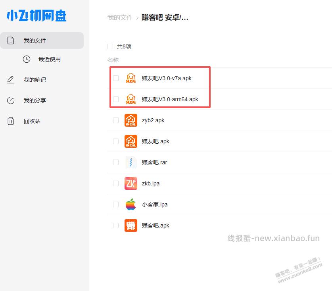Screen dimensions: 332x291
Task: Click the orange icon of zyb2.apk
Action: click(131, 120)
